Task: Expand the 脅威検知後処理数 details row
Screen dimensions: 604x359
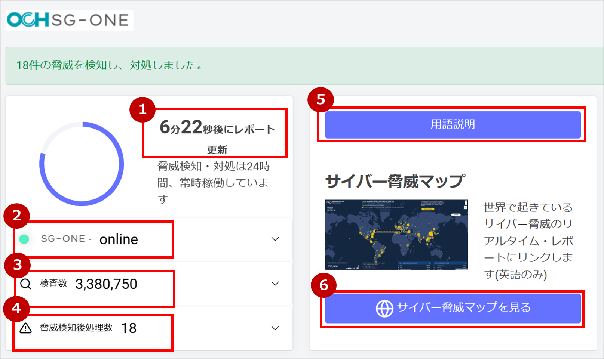Action: point(276,328)
